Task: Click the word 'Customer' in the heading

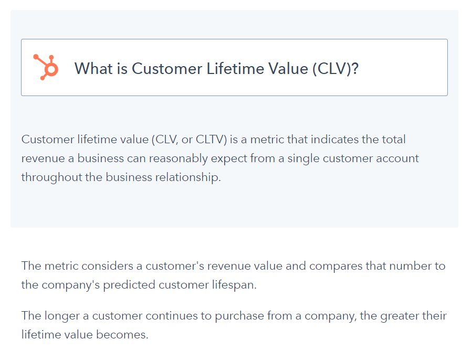Action: coord(167,69)
